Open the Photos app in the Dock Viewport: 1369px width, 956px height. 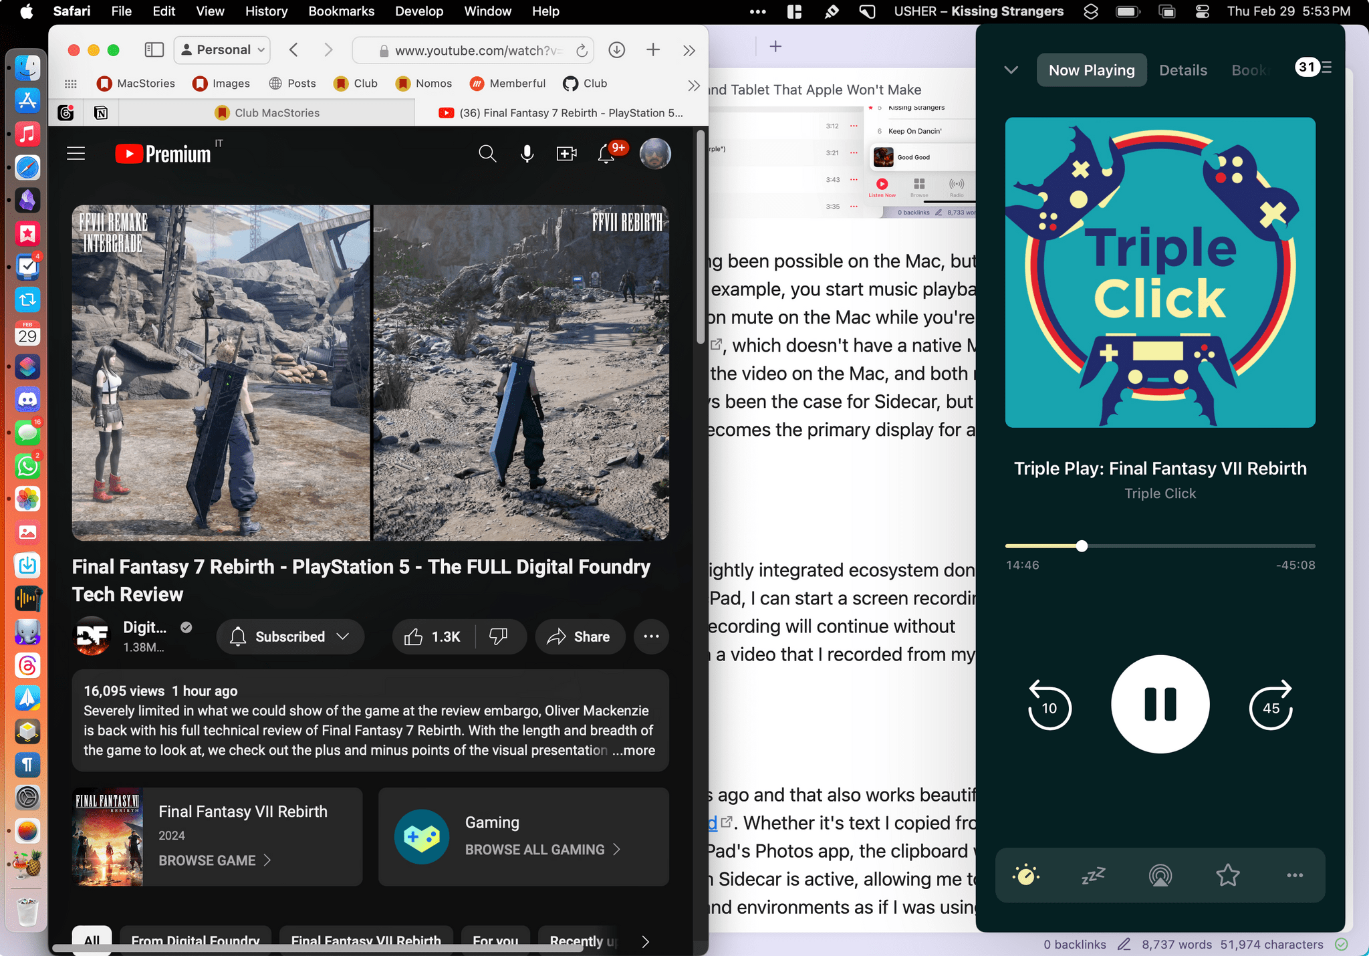[x=27, y=499]
